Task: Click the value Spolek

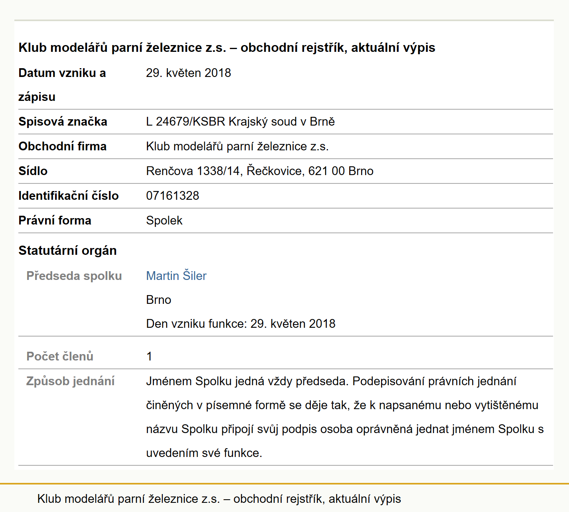Action: pyautogui.click(x=164, y=221)
